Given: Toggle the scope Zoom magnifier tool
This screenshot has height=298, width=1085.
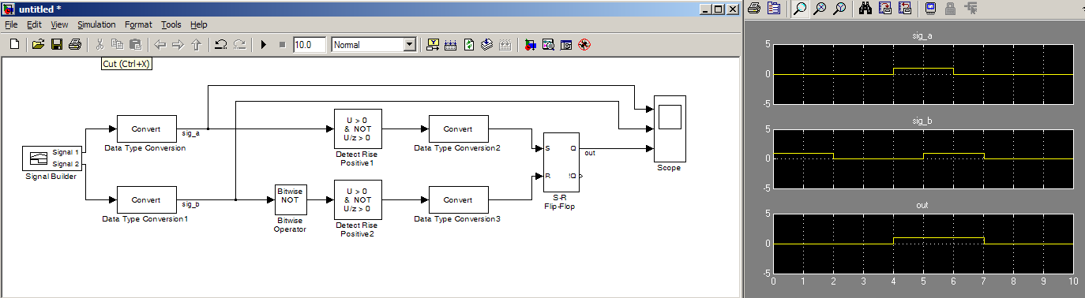Looking at the screenshot, I should [801, 9].
